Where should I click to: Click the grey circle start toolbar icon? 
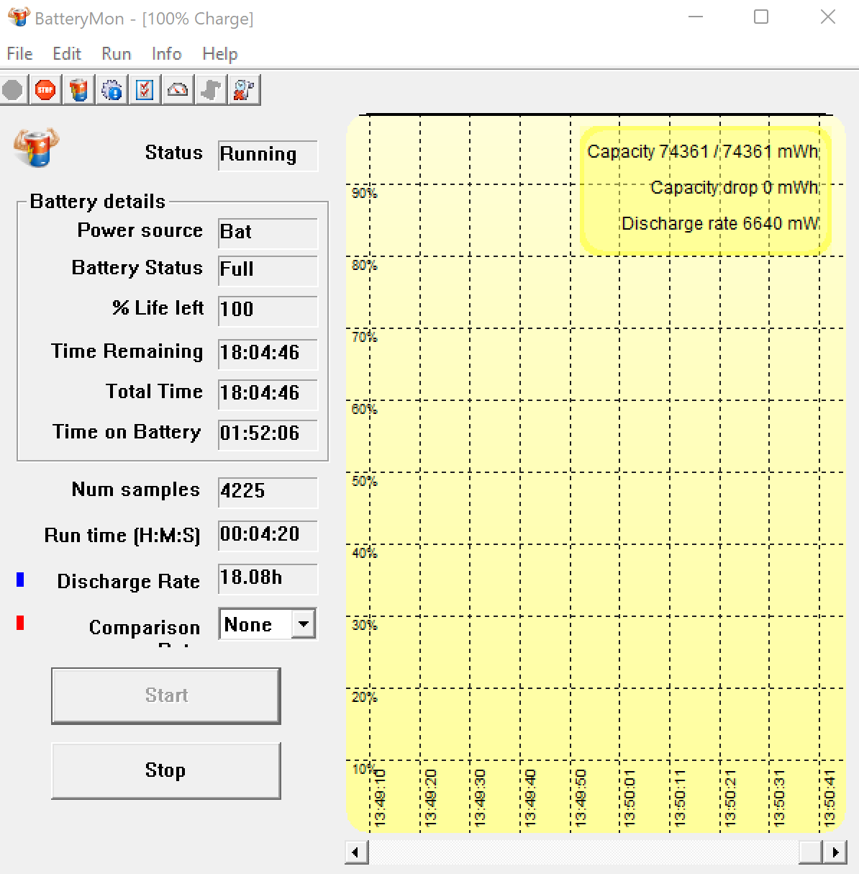12,90
